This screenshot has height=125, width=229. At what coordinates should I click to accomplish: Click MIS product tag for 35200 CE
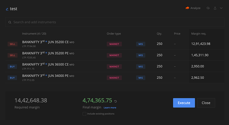[x=141, y=44]
